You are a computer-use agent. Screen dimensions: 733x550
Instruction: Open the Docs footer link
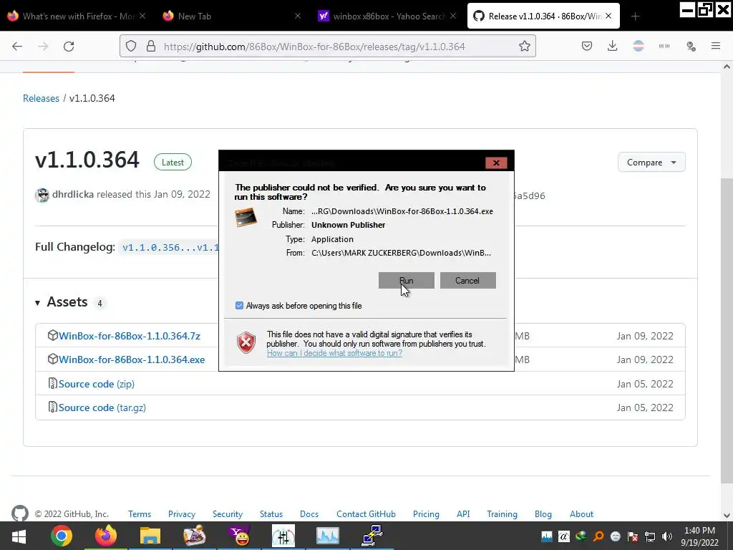click(309, 514)
